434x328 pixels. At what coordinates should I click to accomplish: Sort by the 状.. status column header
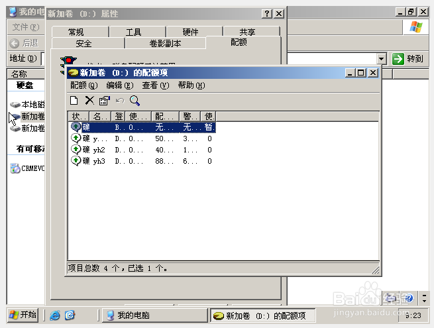click(x=79, y=117)
